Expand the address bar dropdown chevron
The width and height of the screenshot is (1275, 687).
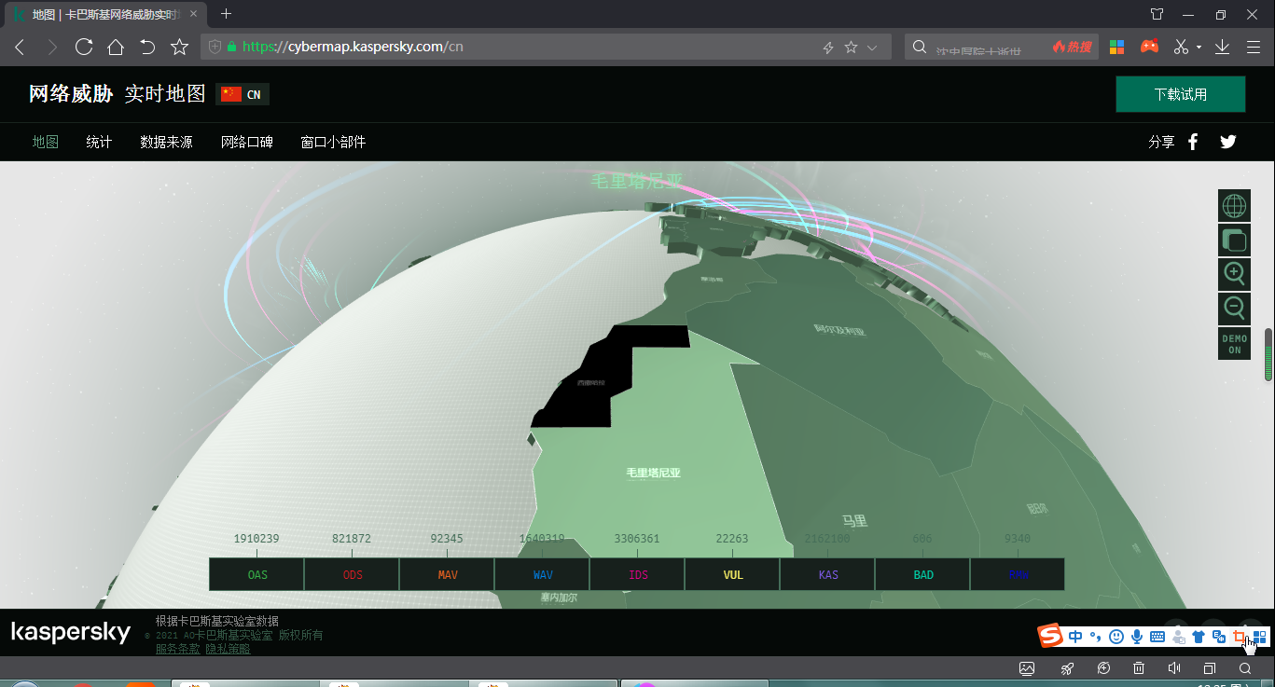coord(872,48)
